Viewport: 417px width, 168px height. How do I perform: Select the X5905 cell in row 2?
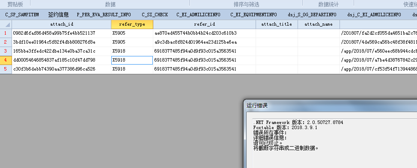click(132, 42)
